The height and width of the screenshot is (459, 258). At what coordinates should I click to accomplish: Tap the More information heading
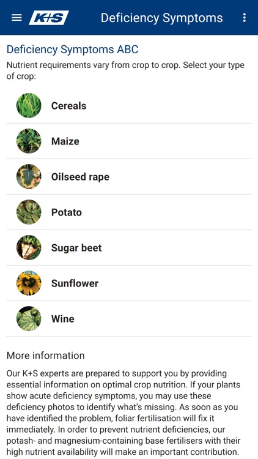tap(46, 356)
